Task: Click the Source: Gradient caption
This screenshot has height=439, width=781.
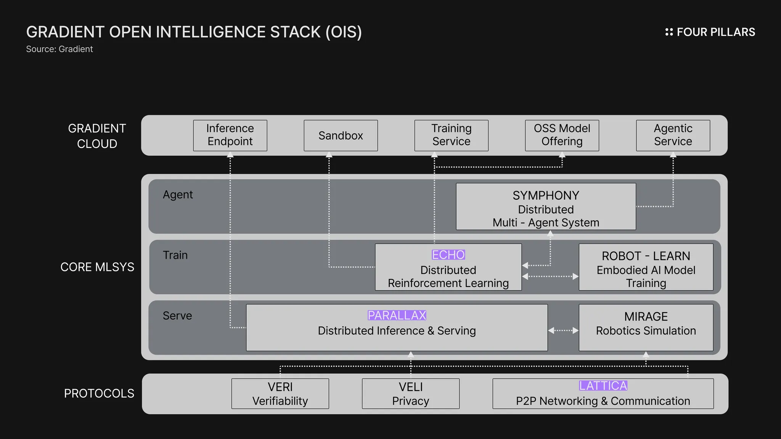Action: click(x=59, y=49)
